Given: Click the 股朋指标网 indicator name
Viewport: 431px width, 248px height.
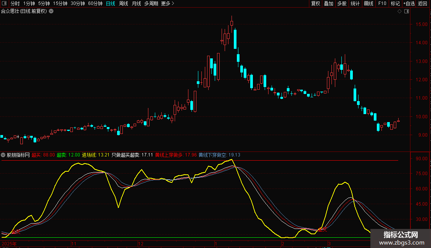Looking at the screenshot, I should (x=18, y=155).
